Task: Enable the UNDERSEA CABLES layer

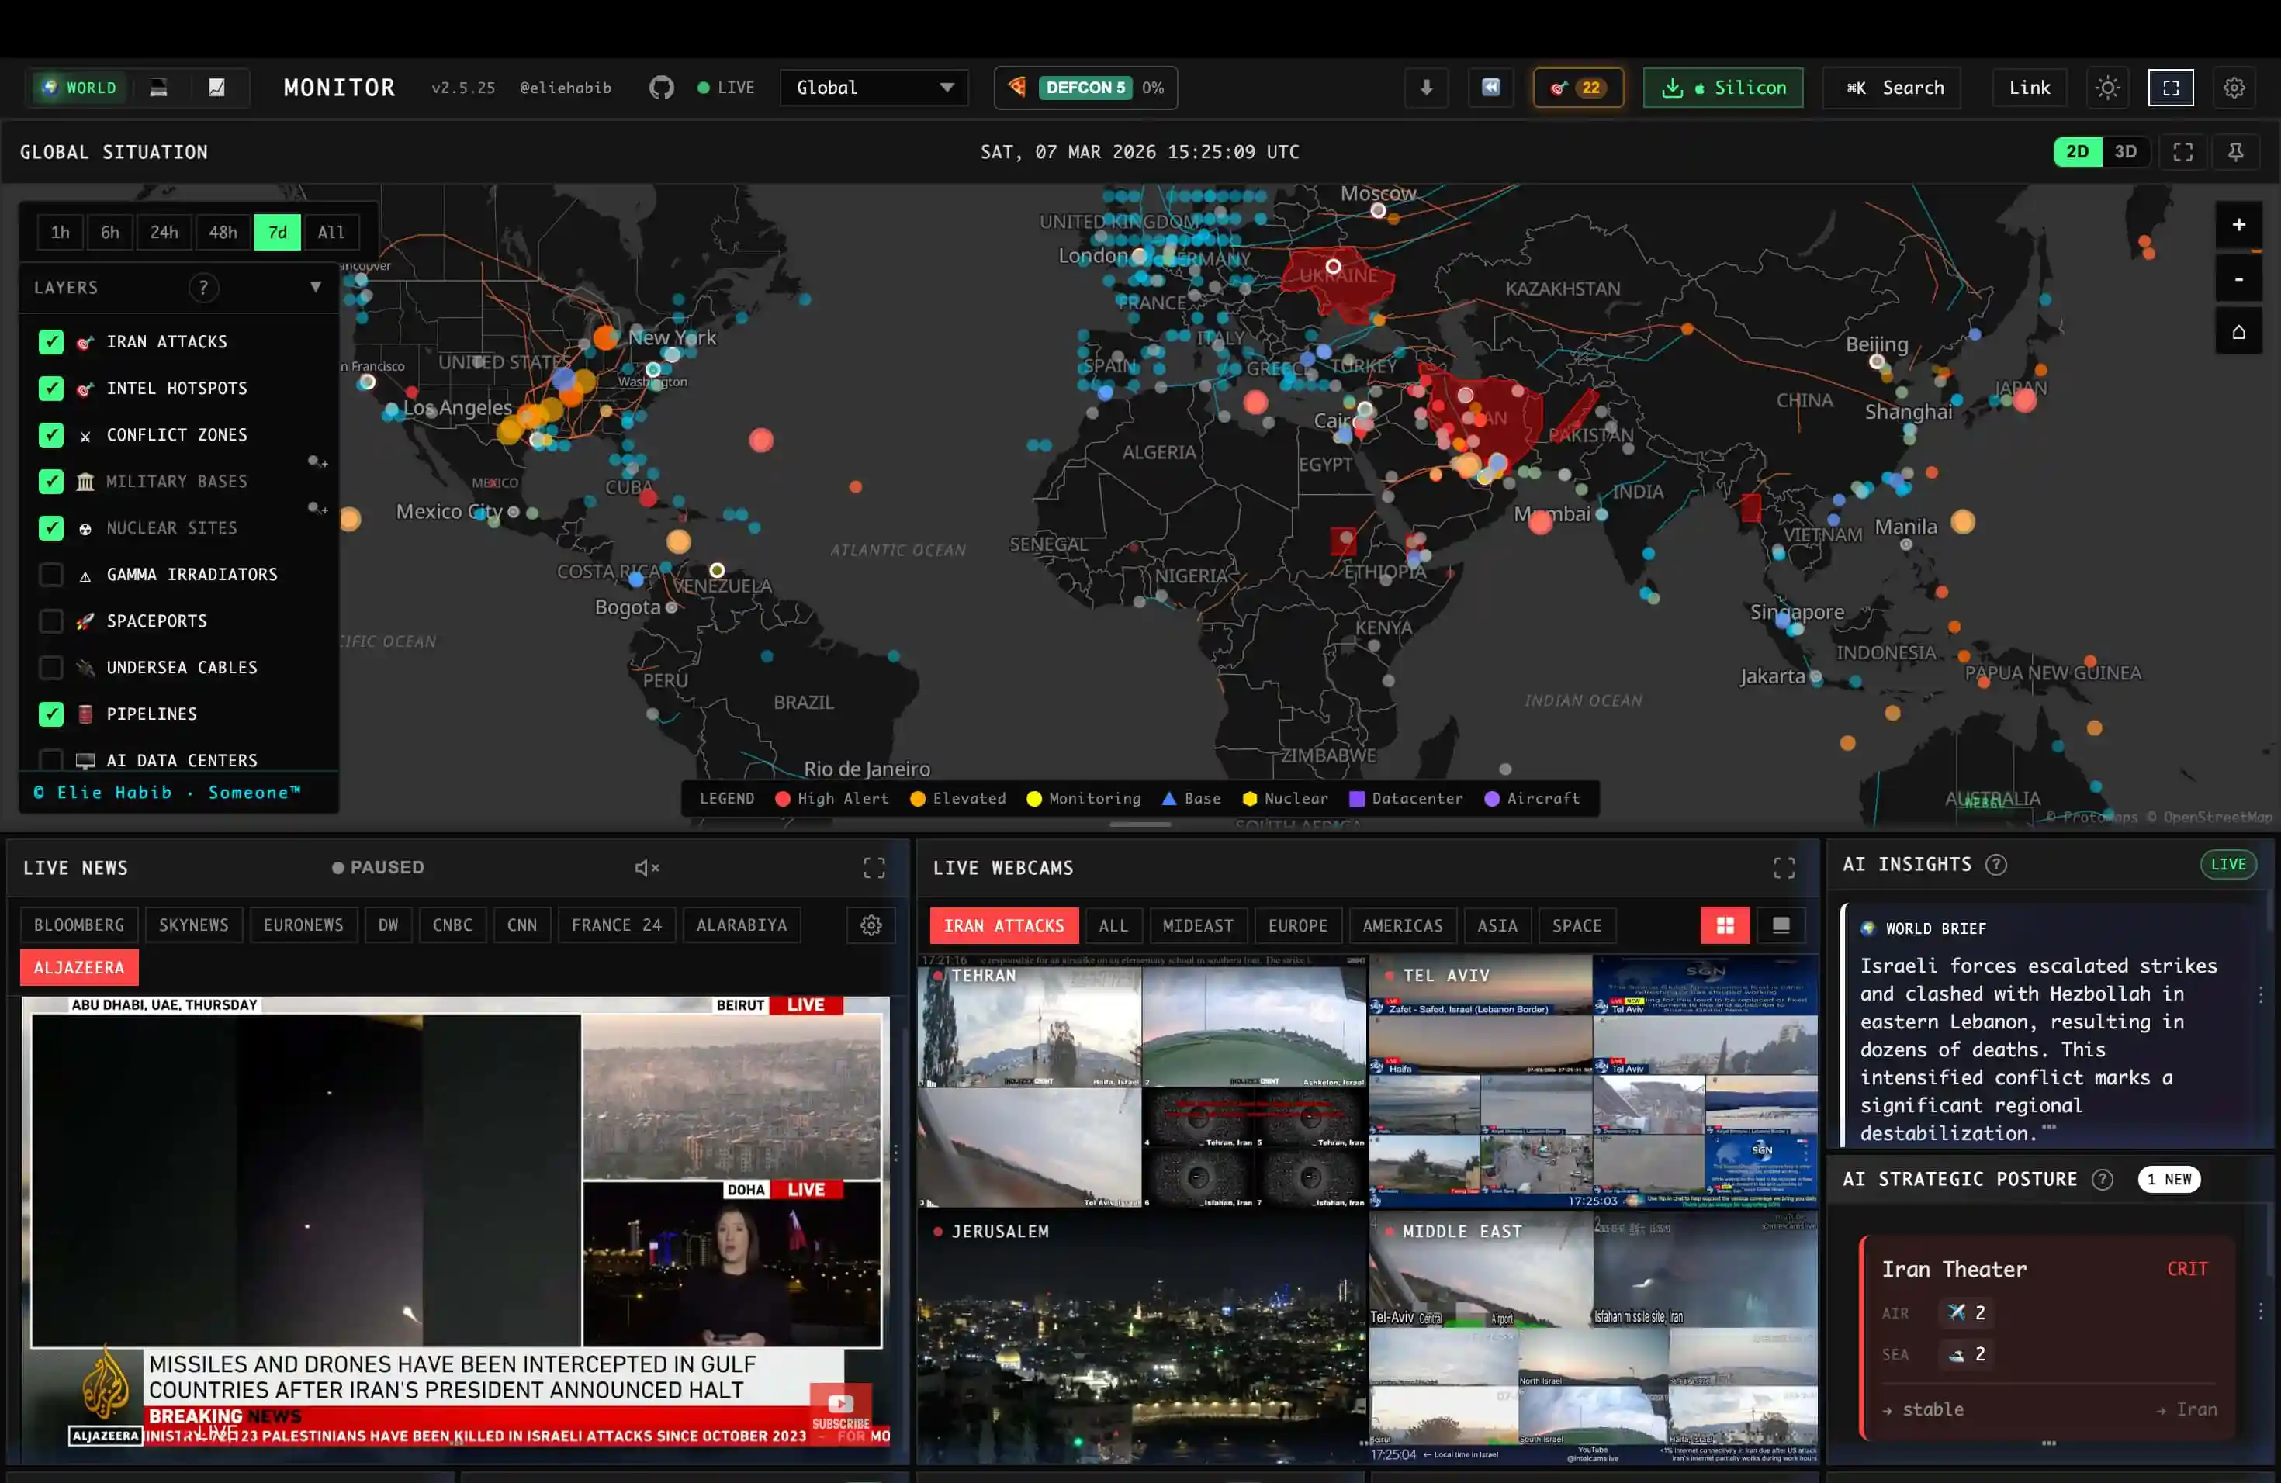Action: [x=50, y=668]
